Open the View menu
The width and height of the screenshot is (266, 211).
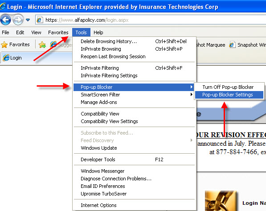click(36, 32)
